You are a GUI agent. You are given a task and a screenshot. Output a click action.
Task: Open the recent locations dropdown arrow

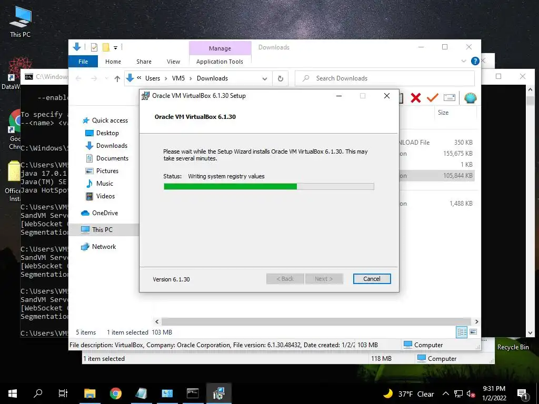(106, 79)
